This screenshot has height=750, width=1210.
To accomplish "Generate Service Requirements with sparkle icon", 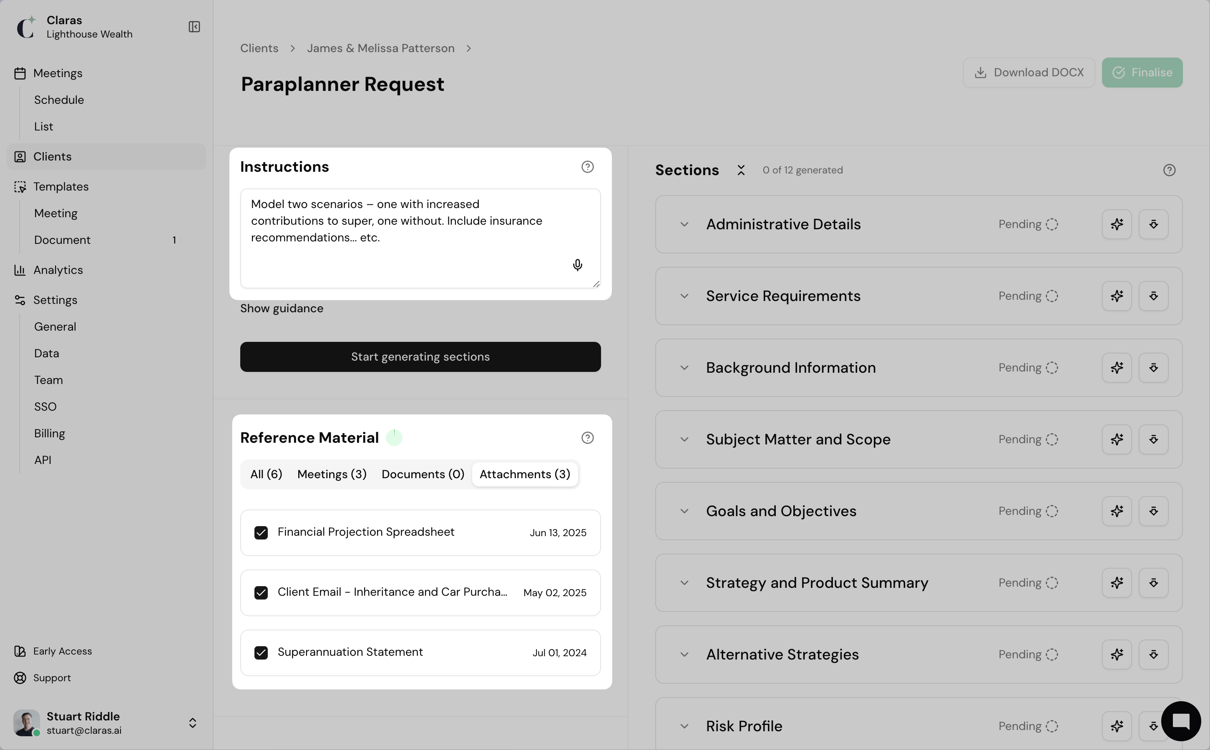I will pyautogui.click(x=1116, y=296).
